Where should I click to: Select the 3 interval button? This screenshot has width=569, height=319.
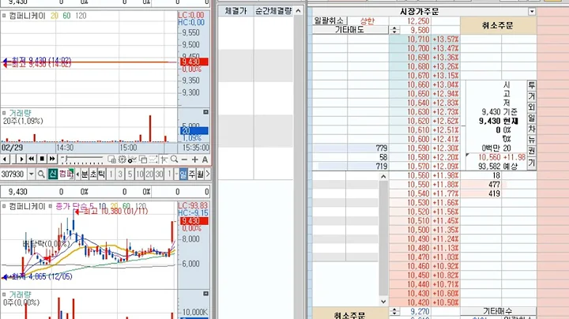click(x=120, y=175)
